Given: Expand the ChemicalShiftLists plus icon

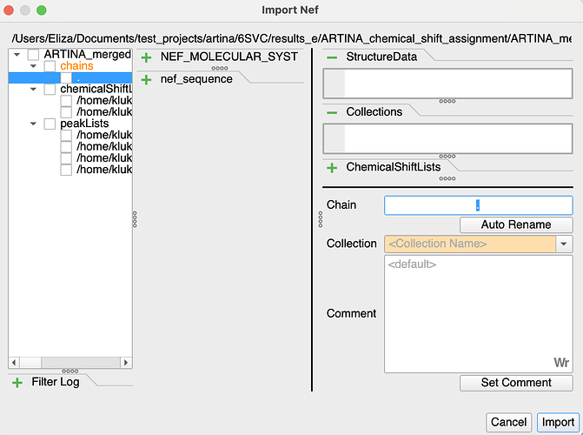Looking at the screenshot, I should [x=332, y=167].
